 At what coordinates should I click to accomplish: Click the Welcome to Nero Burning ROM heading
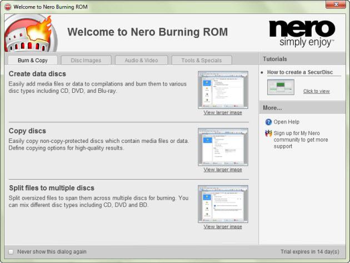[148, 32]
